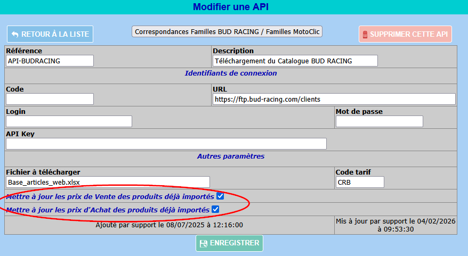Select the URL field with ftp.bud-racing.com

click(x=334, y=99)
